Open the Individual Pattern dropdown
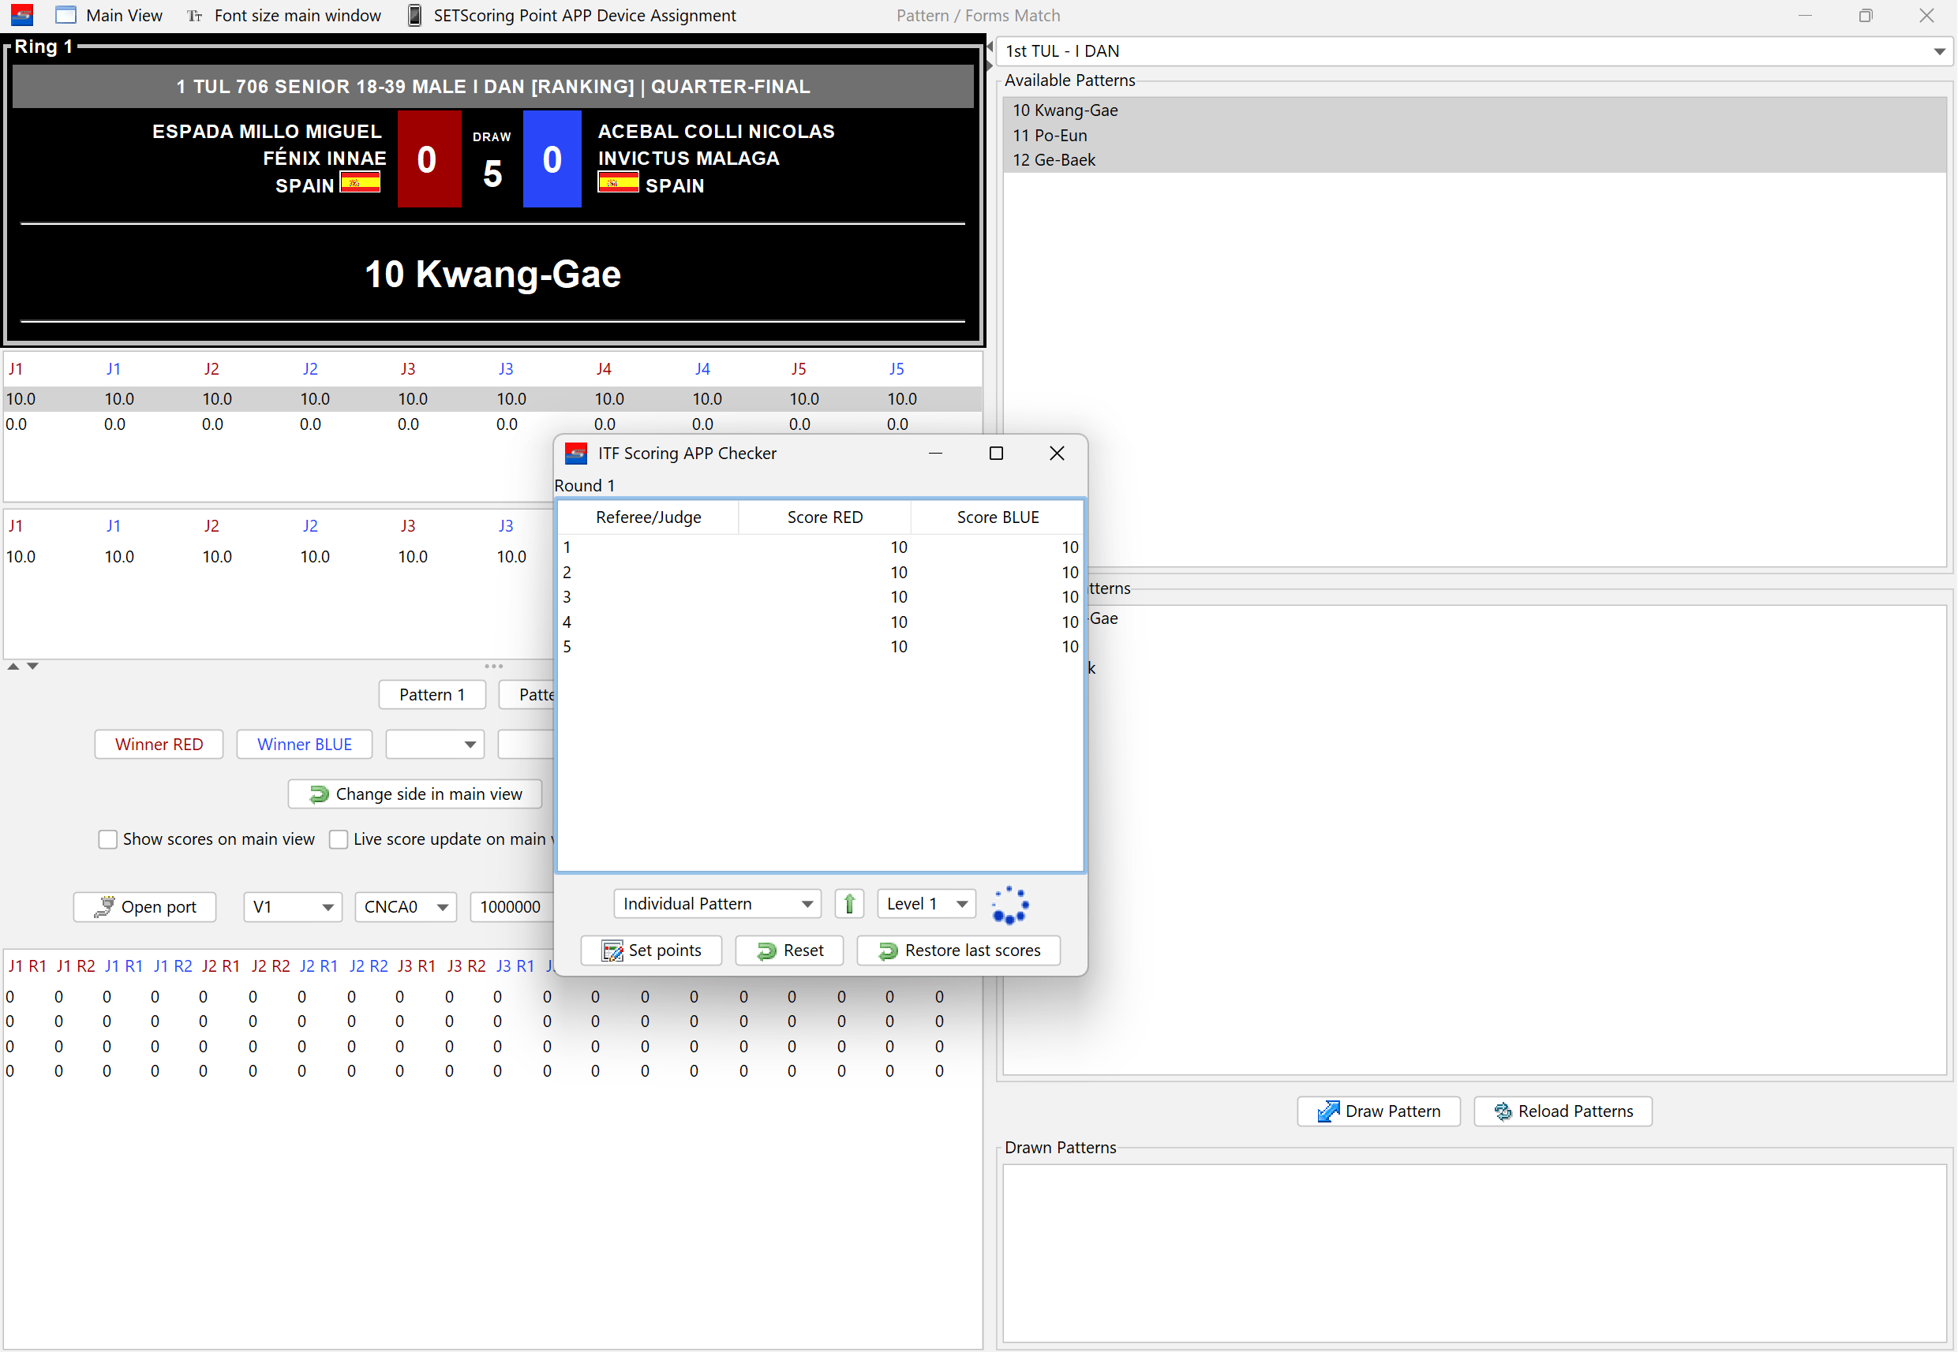The image size is (1958, 1352). click(x=717, y=904)
